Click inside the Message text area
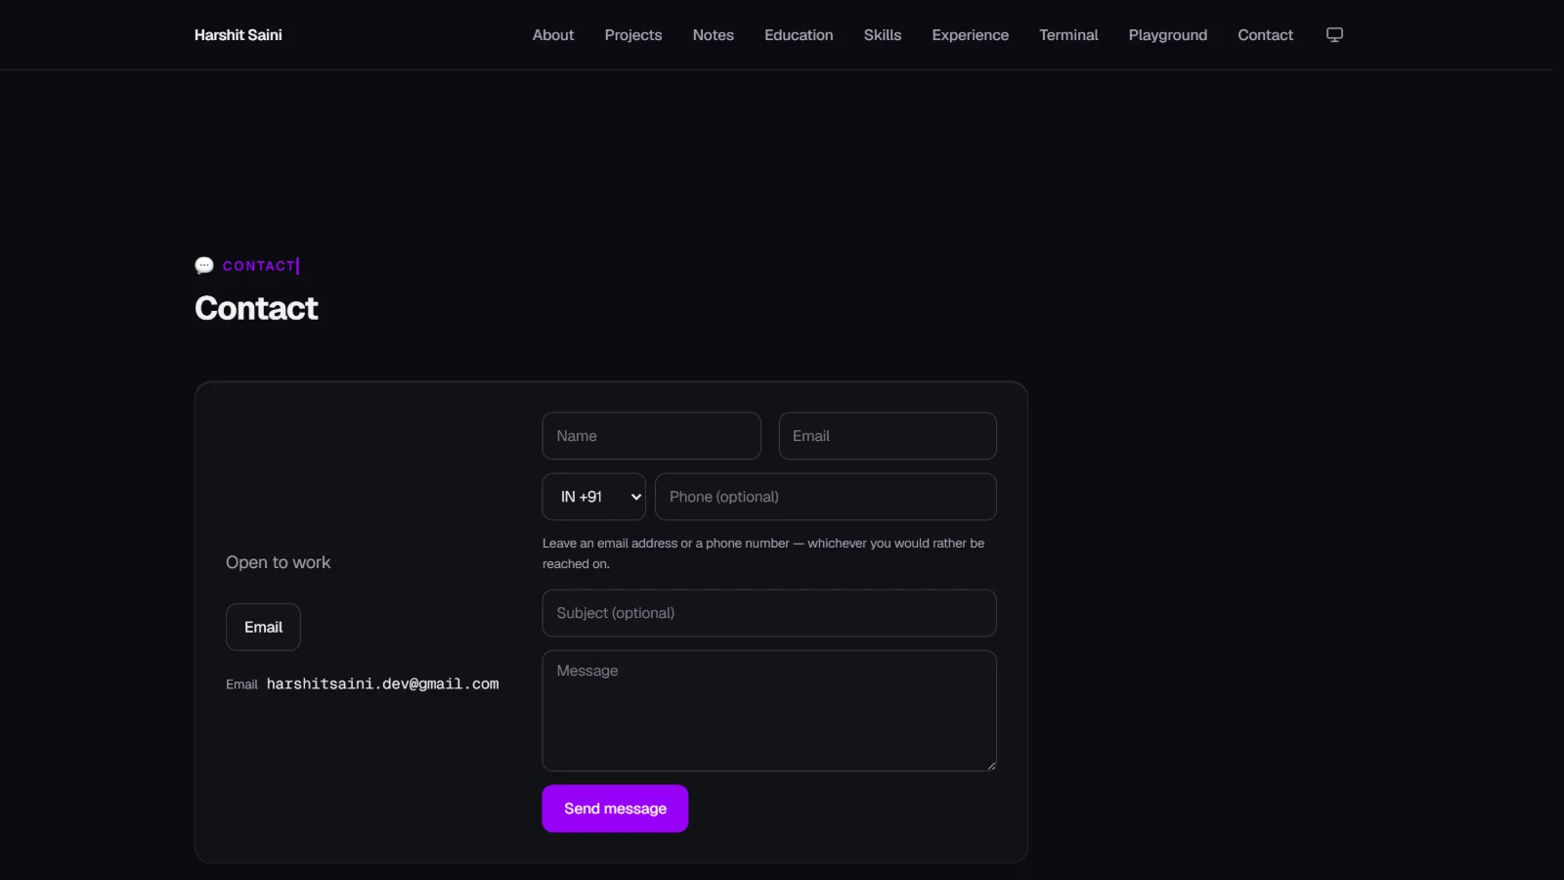This screenshot has height=880, width=1564. (769, 711)
